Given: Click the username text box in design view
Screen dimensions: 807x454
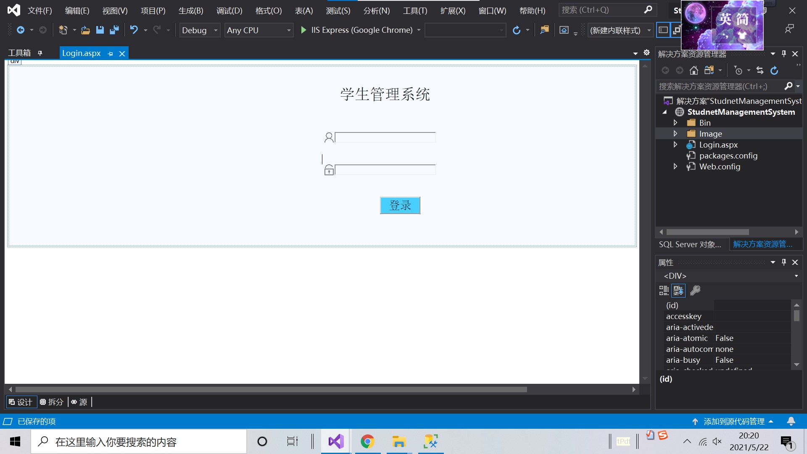Looking at the screenshot, I should (x=385, y=137).
